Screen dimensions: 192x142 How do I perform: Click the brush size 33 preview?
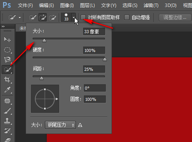coord(66,17)
